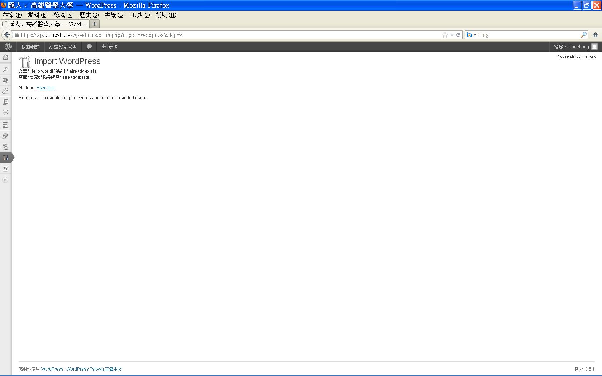Open the Plugins plug icon in sidebar
Image resolution: width=602 pixels, height=376 pixels.
[x=5, y=136]
